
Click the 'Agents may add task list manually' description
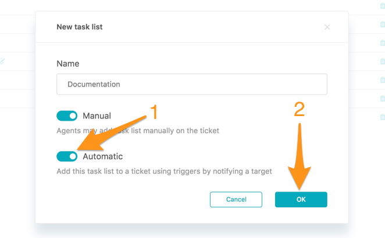click(138, 131)
